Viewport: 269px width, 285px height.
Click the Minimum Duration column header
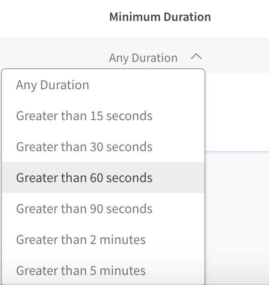pyautogui.click(x=160, y=17)
